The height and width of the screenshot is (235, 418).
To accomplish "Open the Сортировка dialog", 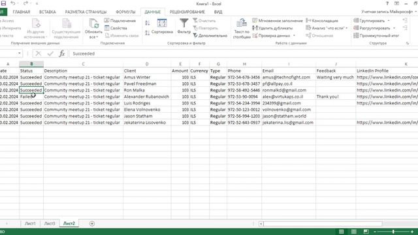I will click(162, 26).
